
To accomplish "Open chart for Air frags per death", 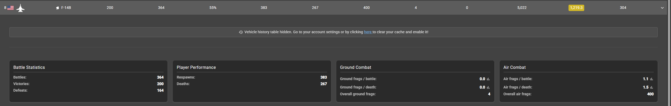I will pyautogui.click(x=651, y=87).
